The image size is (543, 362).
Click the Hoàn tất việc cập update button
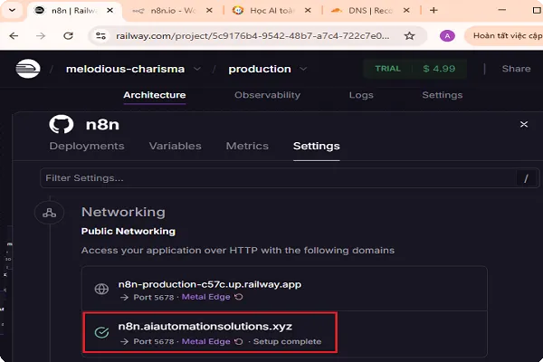pyautogui.click(x=505, y=35)
